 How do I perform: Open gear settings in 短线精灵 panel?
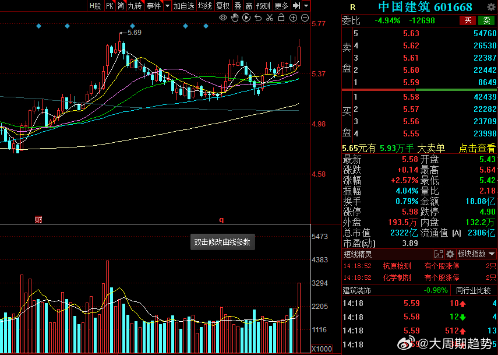(450, 254)
